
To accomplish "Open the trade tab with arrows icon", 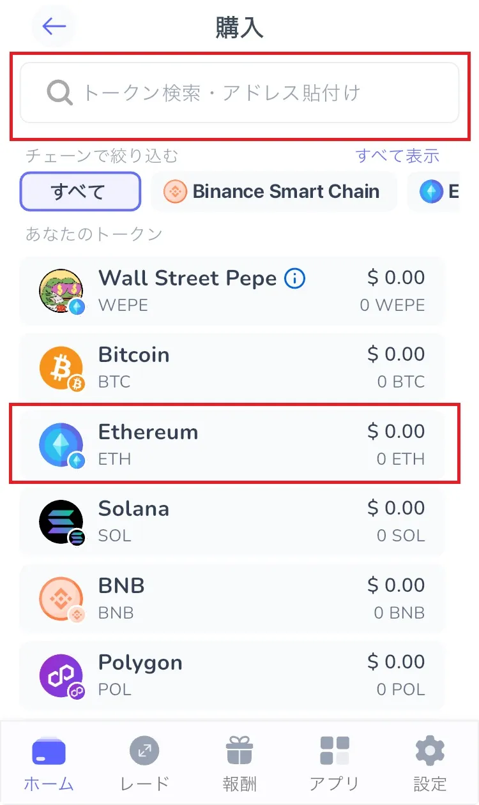I will pos(144,763).
